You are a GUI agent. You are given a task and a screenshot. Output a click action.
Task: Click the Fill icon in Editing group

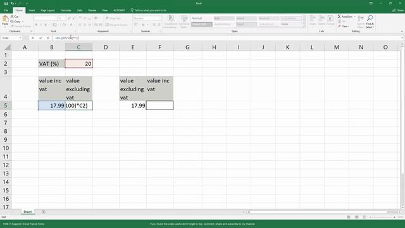point(339,22)
